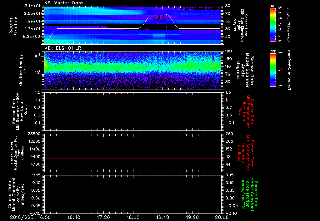Click the "17:20" time tick label
Image resolution: width=320 pixels, height=221 pixels.
103,217
